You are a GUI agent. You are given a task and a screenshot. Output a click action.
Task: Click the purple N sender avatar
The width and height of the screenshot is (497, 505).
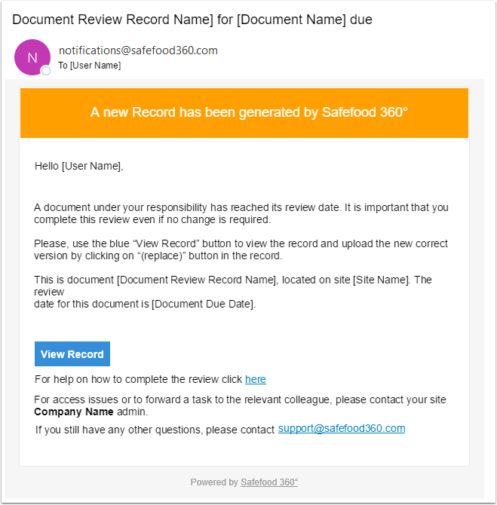pyautogui.click(x=32, y=57)
